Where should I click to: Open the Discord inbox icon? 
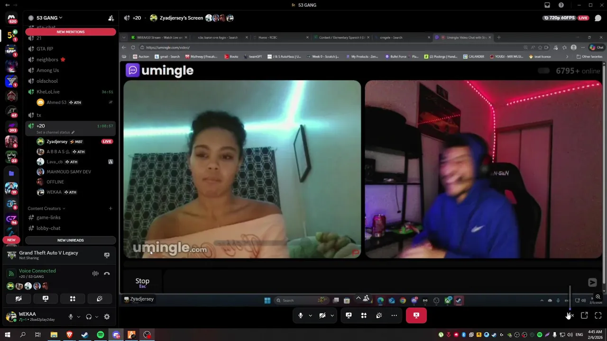coord(547,5)
